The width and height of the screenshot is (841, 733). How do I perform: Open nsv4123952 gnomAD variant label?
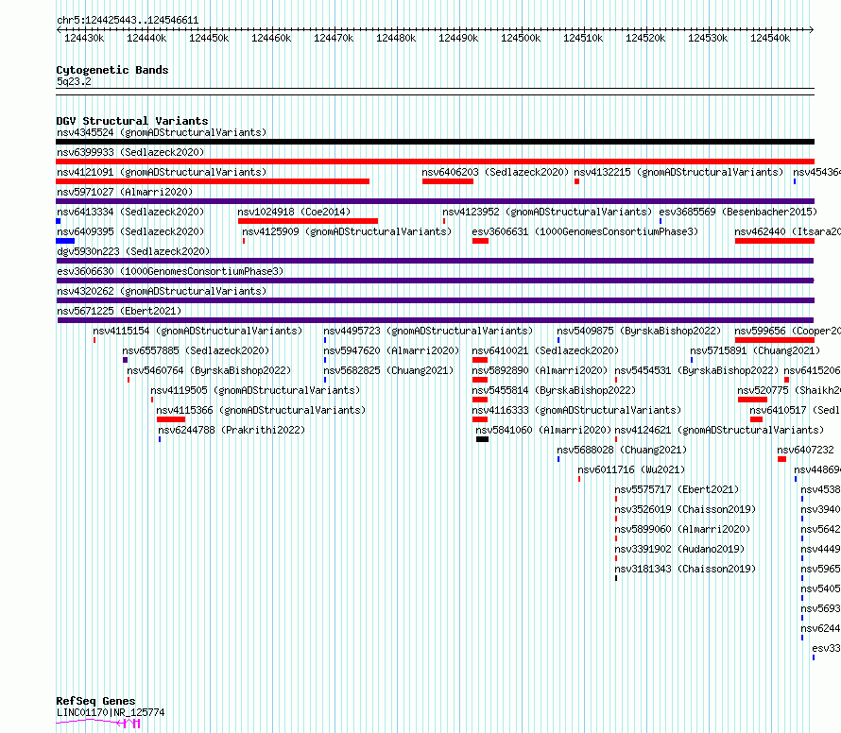(547, 212)
